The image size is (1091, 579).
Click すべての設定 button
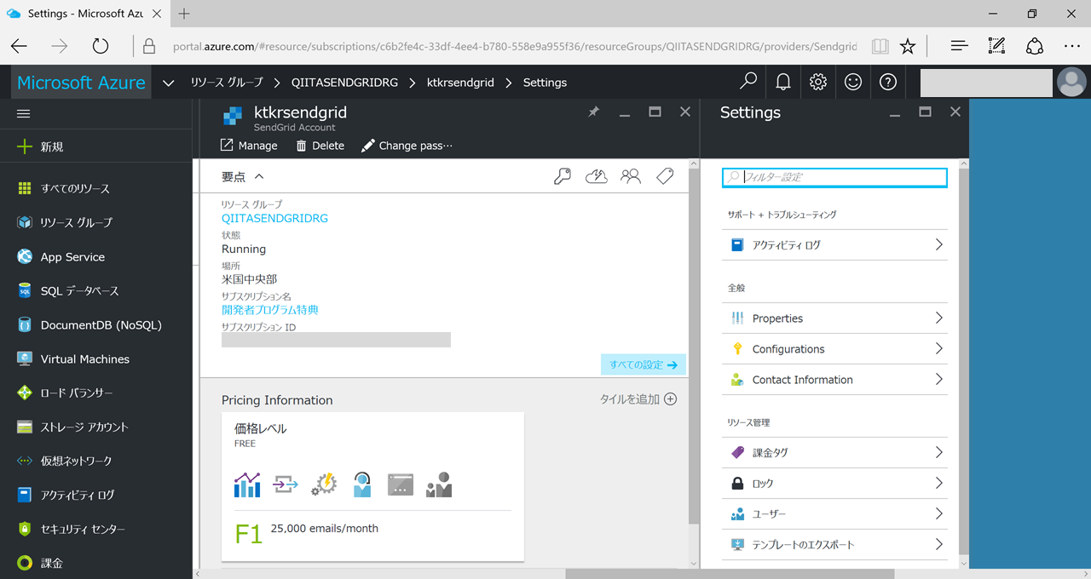click(644, 364)
